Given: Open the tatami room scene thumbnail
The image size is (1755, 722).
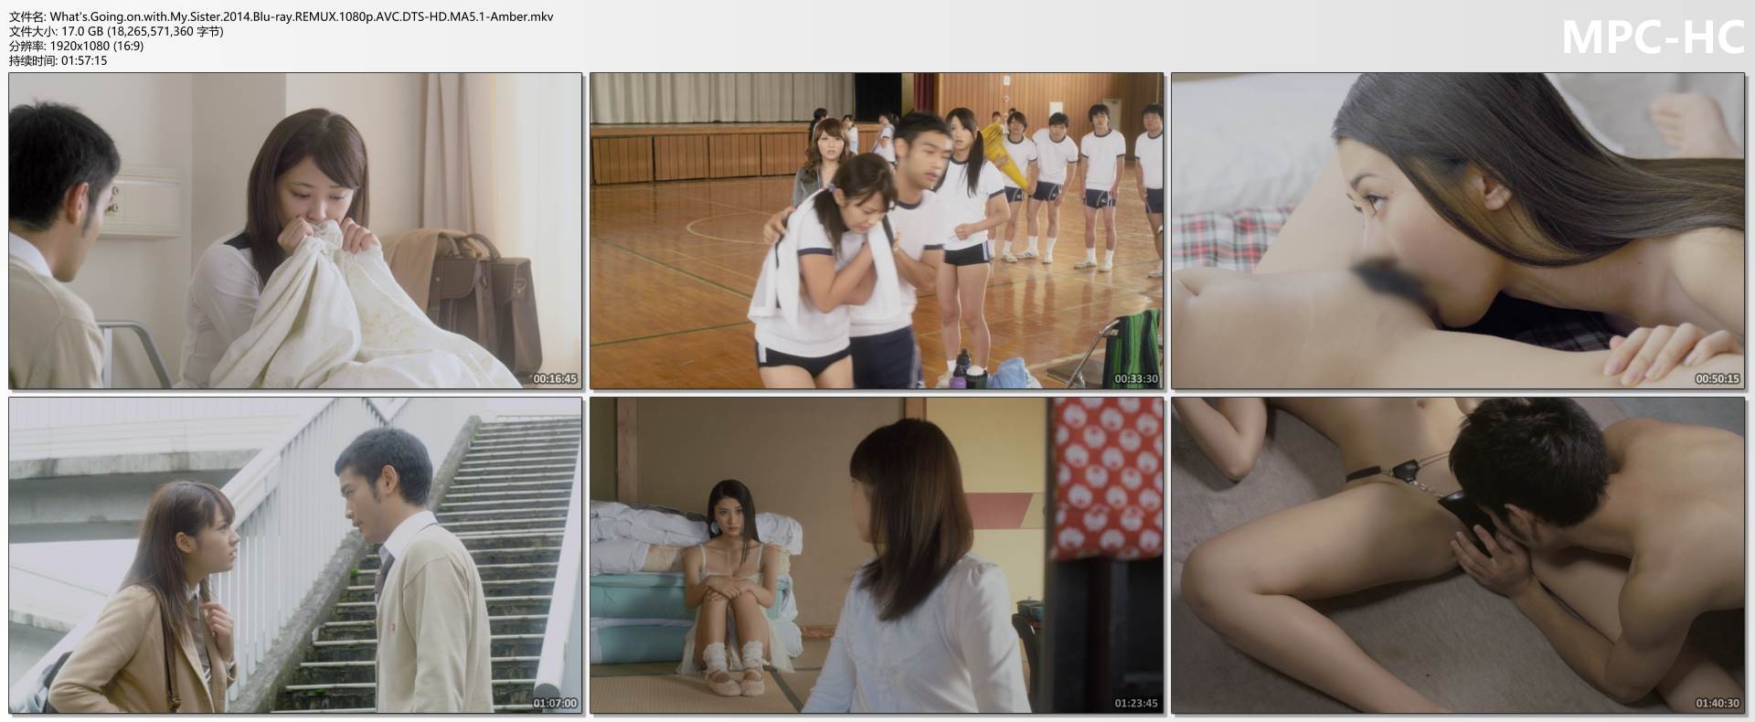Looking at the screenshot, I should pos(877,555).
